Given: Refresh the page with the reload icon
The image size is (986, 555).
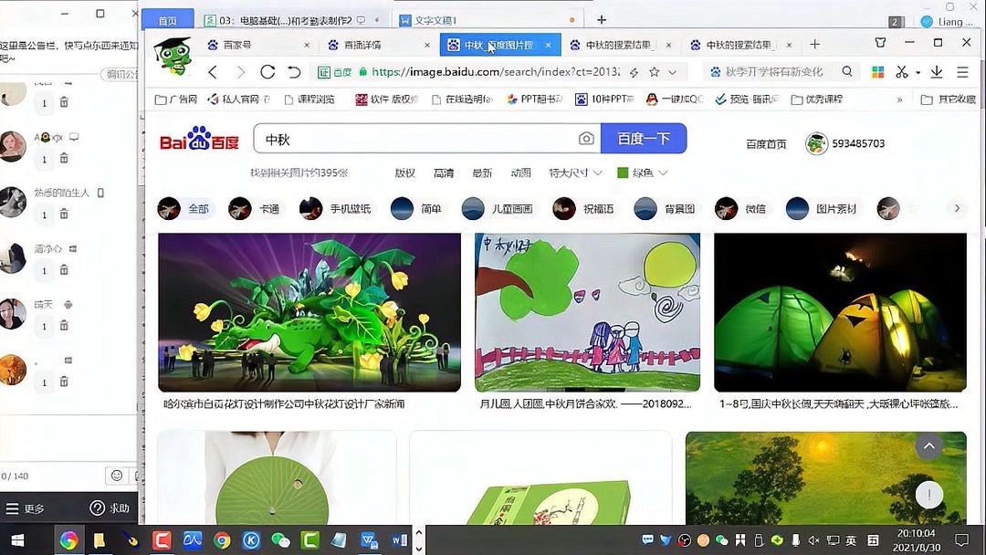Looking at the screenshot, I should pos(267,71).
